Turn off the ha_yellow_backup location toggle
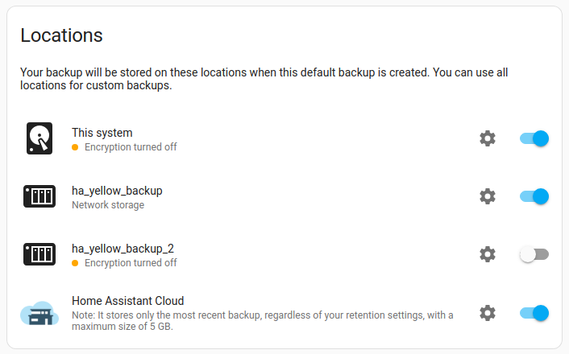 point(534,196)
